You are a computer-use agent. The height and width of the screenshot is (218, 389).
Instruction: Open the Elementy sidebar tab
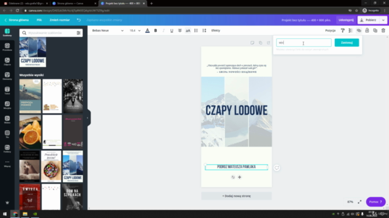(x=7, y=76)
